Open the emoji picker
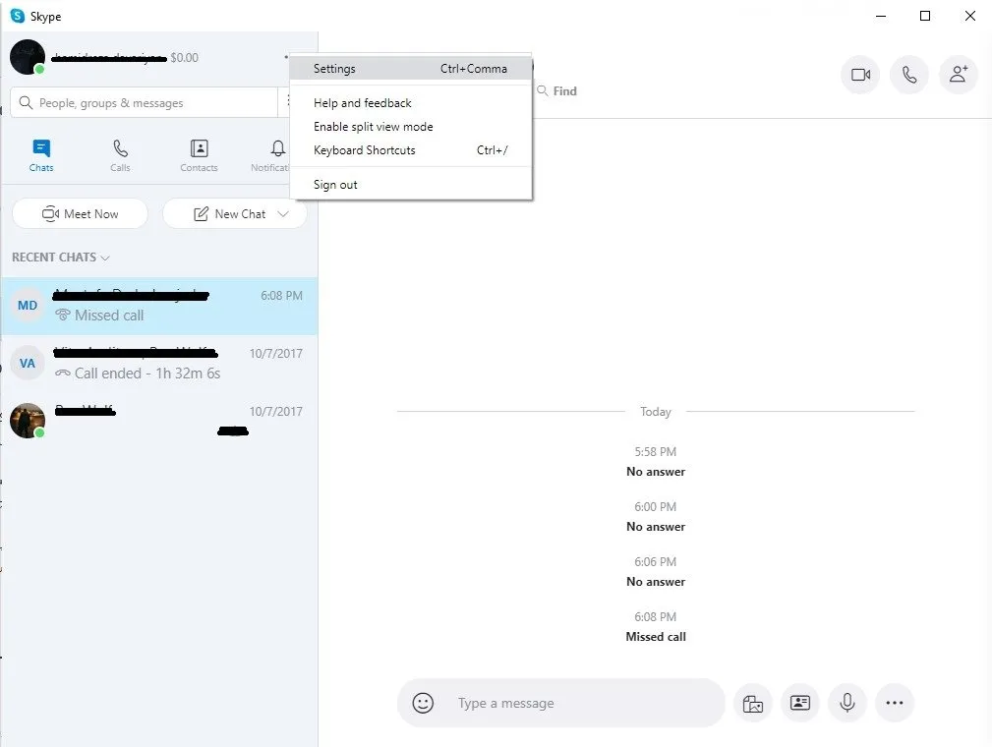Viewport: 992px width, 747px height. 423,703
